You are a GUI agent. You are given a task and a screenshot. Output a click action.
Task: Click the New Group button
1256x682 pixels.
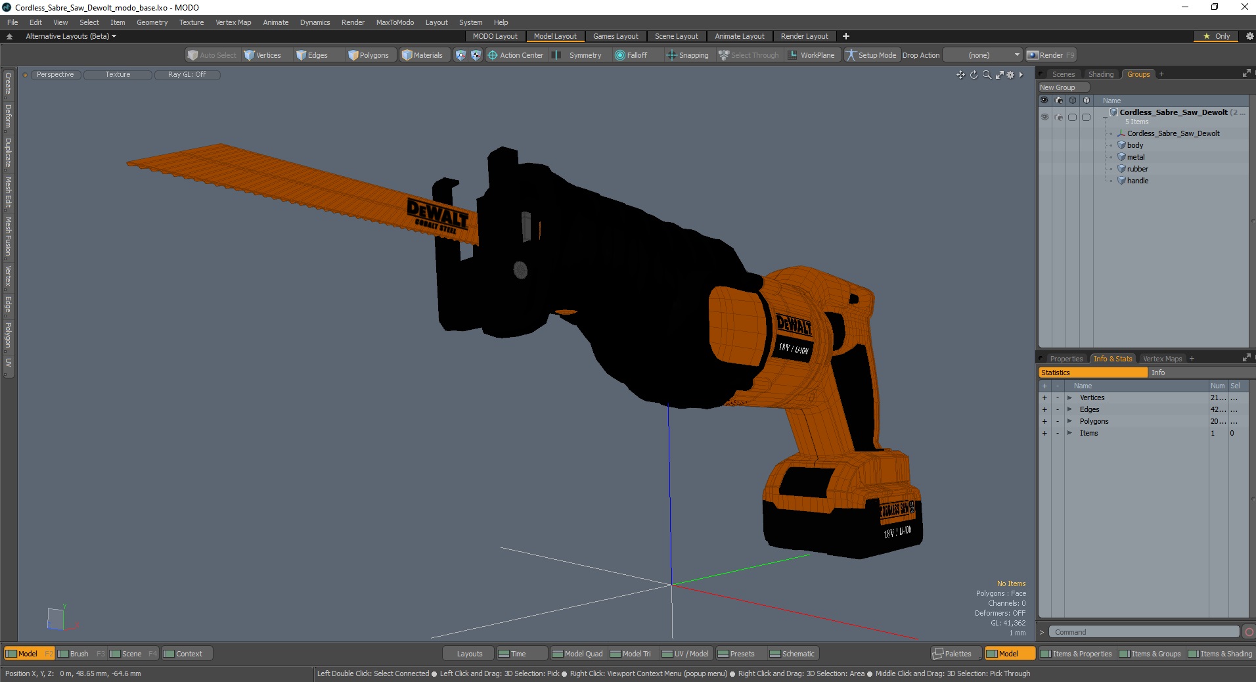(1063, 87)
